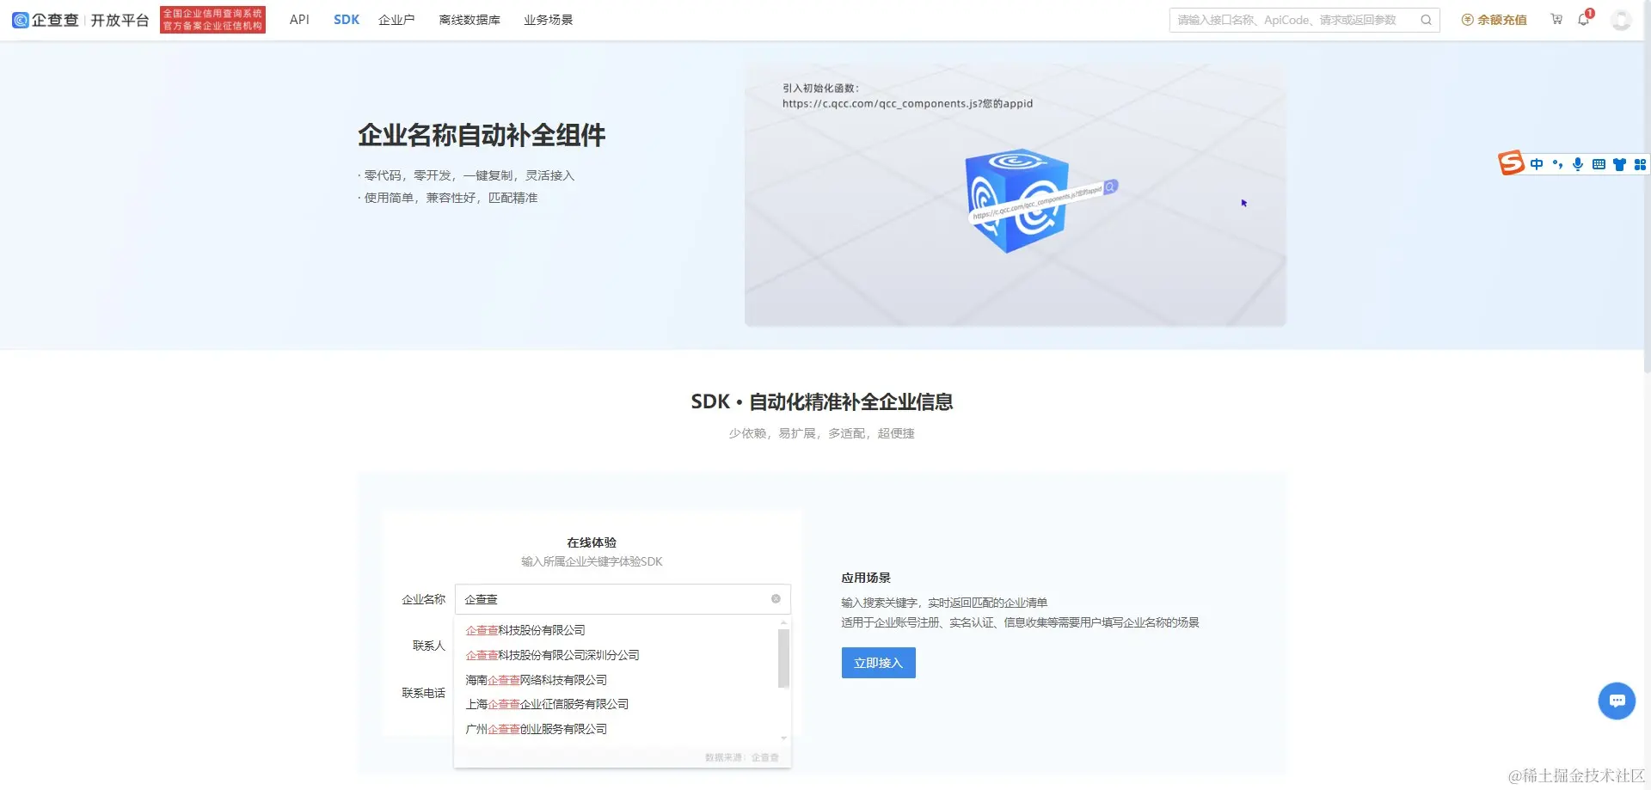Click the 应用场景 heading
The image size is (1651, 790).
pos(866,578)
